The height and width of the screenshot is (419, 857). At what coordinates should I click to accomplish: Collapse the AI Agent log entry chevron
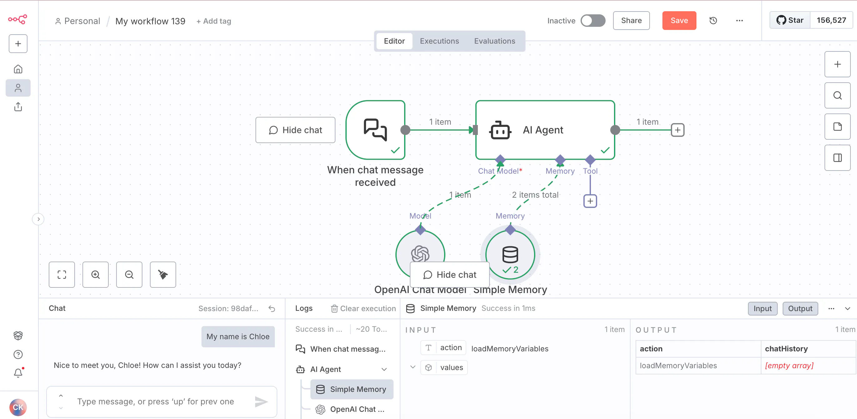384,369
